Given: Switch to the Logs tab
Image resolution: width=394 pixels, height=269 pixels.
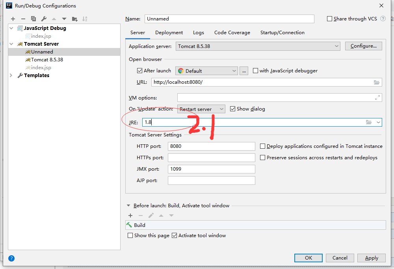Looking at the screenshot, I should click(199, 33).
